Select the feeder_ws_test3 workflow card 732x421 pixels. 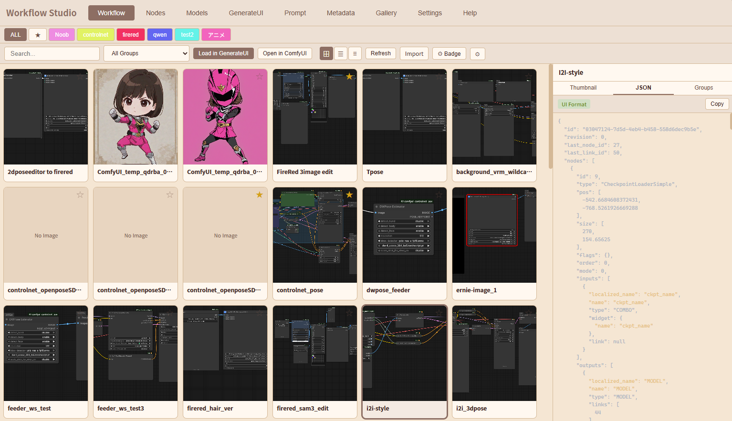tap(136, 362)
